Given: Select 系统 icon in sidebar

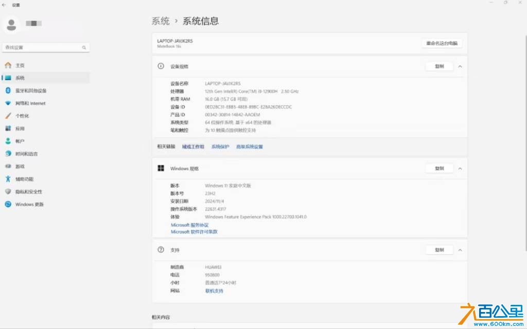Looking at the screenshot, I should coord(8,78).
